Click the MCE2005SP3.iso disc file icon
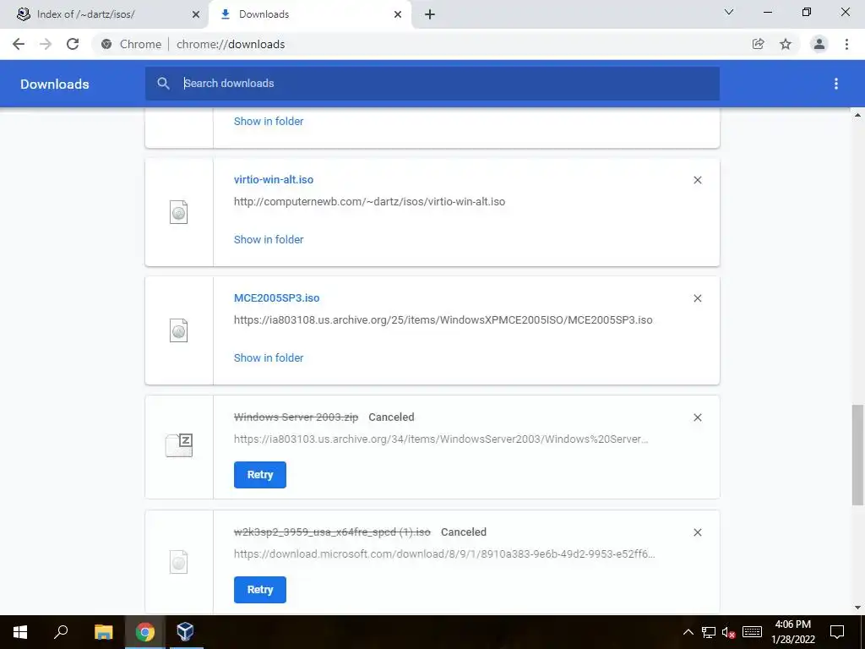 [179, 330]
